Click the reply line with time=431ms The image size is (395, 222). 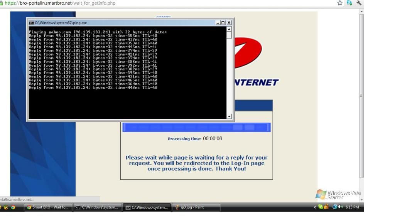click(x=93, y=76)
